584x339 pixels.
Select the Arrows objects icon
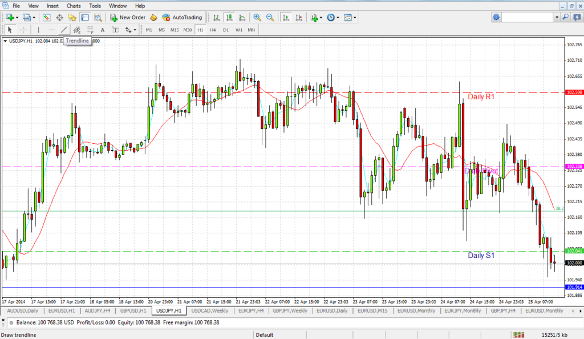pos(128,30)
